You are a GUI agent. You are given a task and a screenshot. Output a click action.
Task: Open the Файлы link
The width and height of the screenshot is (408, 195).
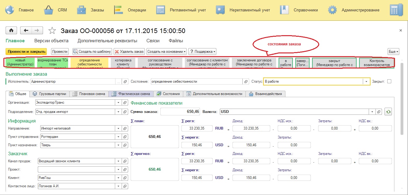[176, 41]
